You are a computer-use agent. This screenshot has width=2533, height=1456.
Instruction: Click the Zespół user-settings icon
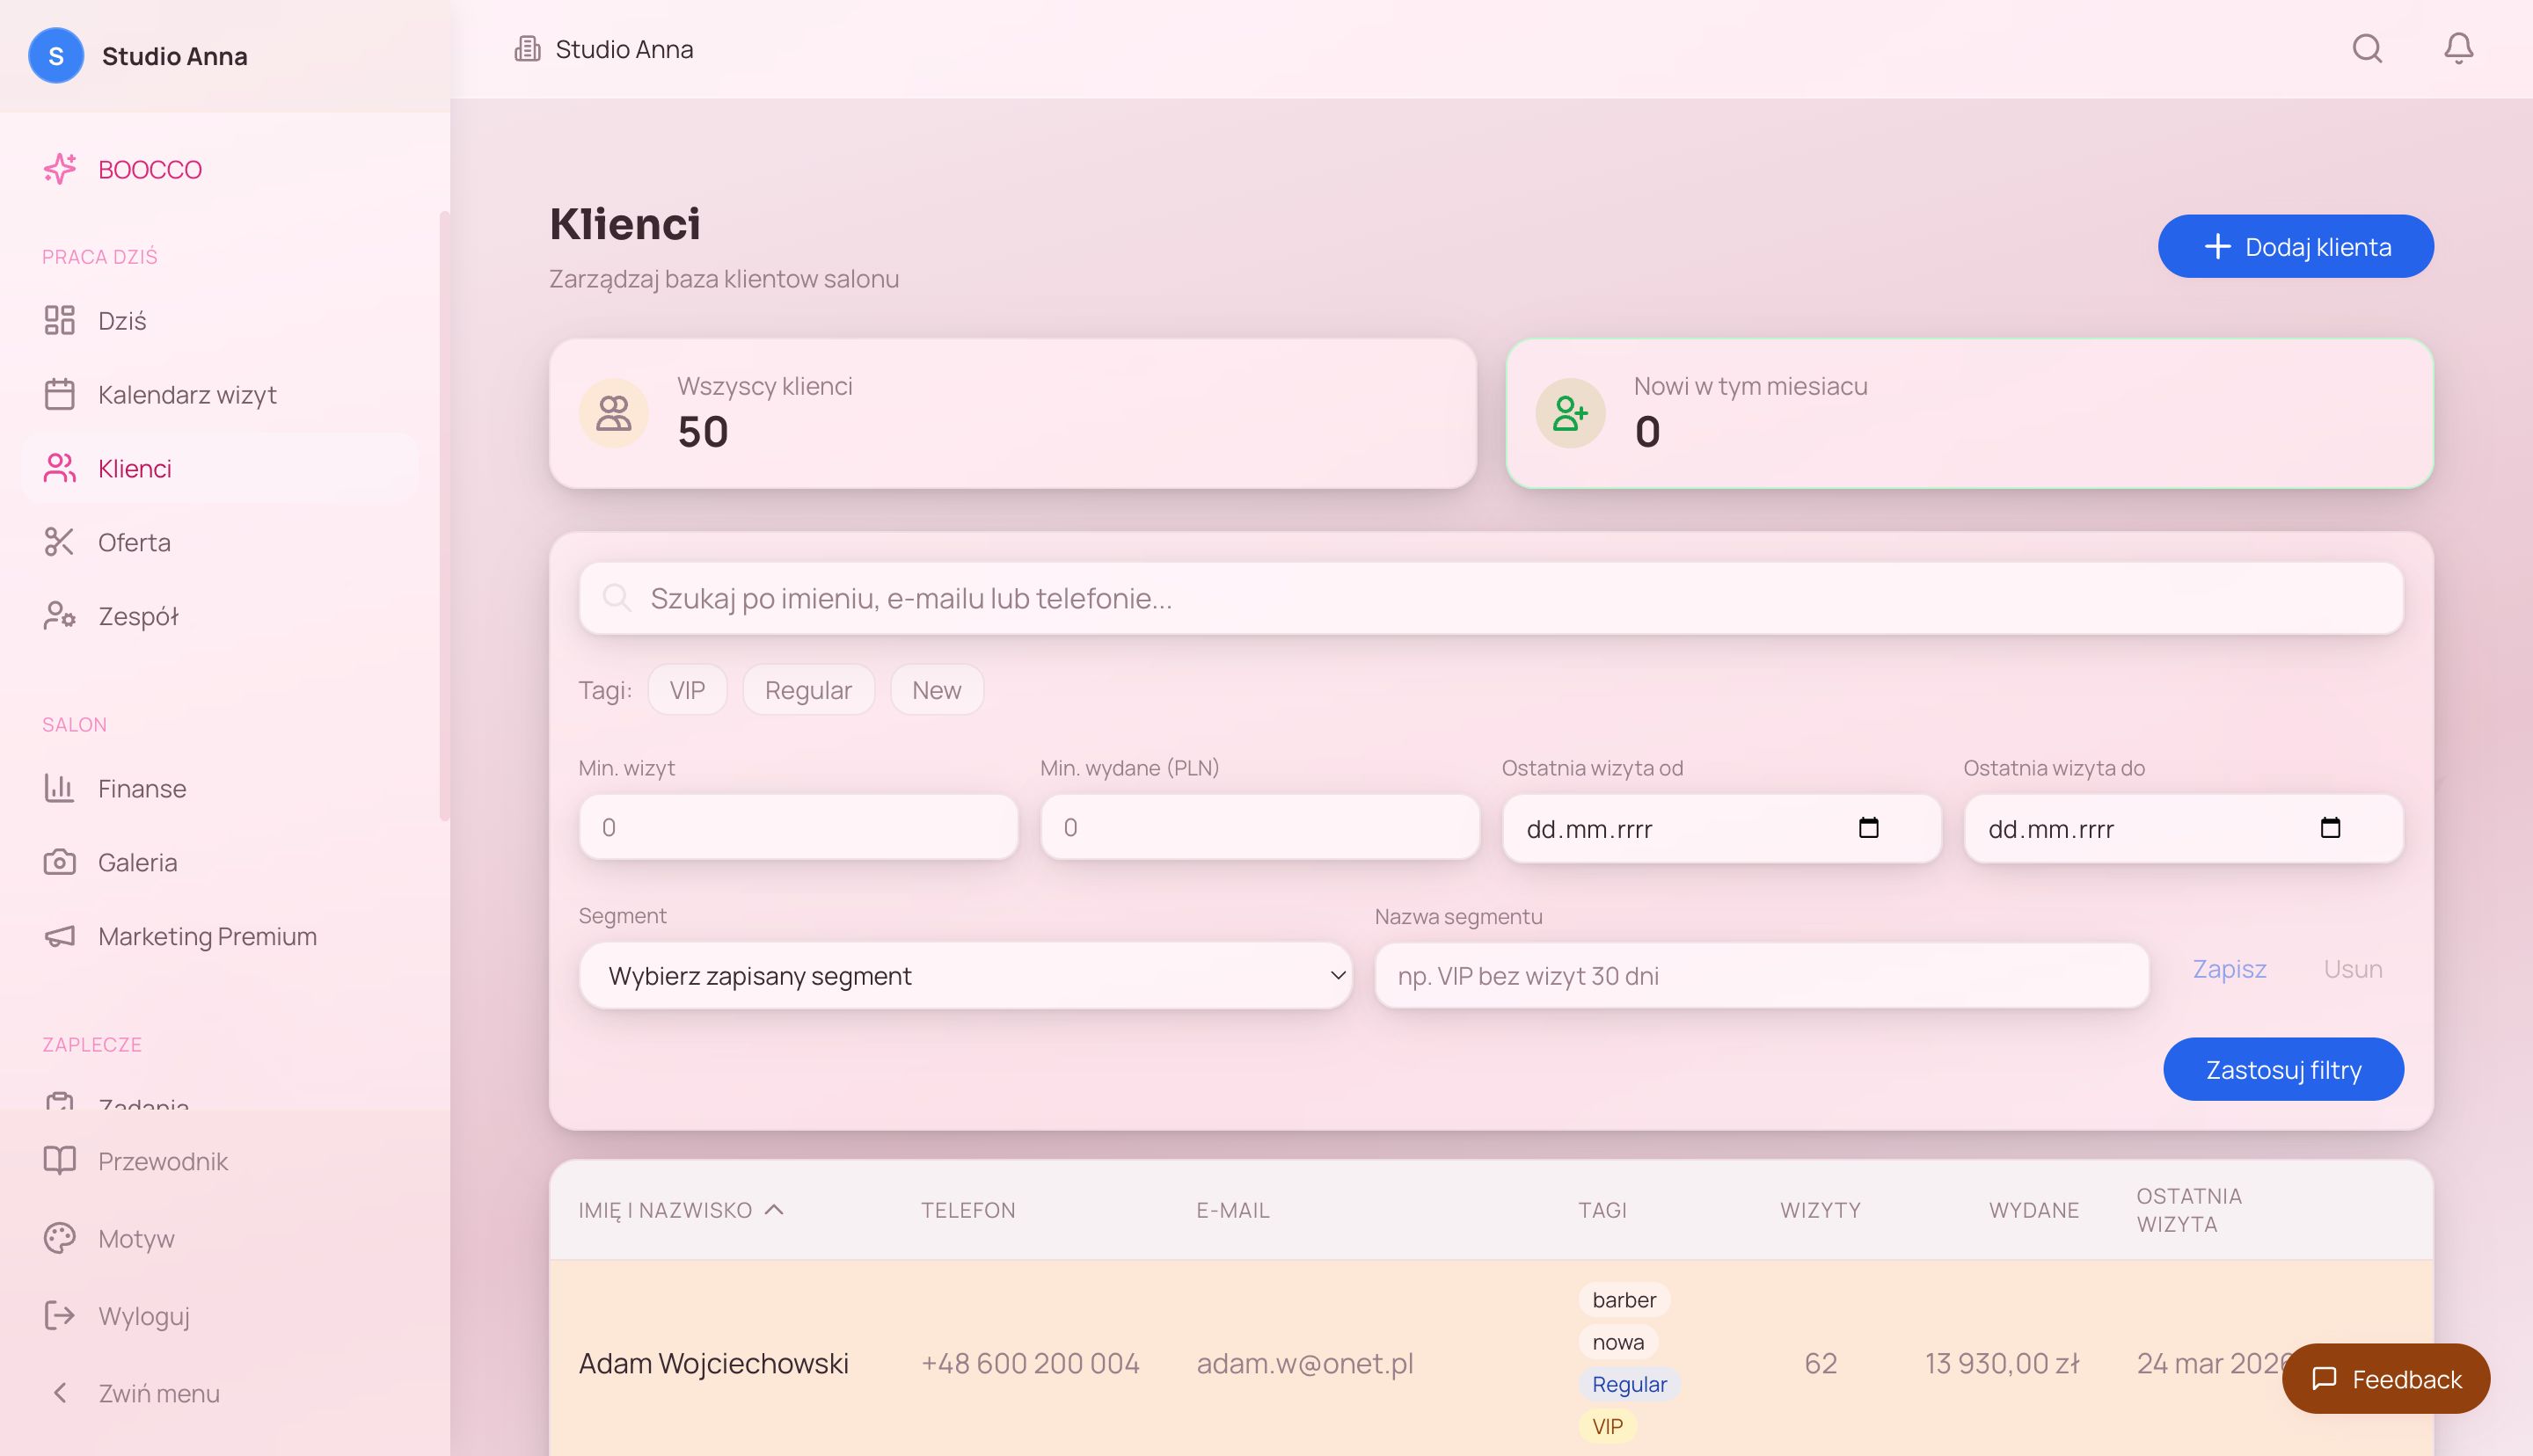point(60,616)
